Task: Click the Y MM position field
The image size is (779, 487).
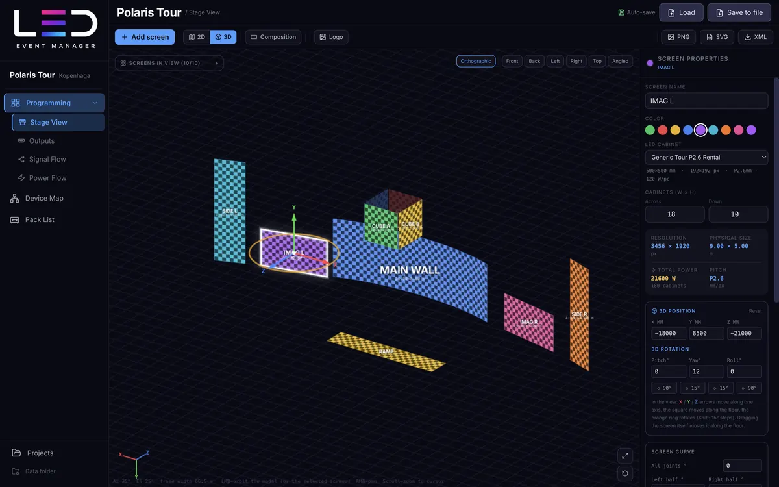Action: click(706, 333)
